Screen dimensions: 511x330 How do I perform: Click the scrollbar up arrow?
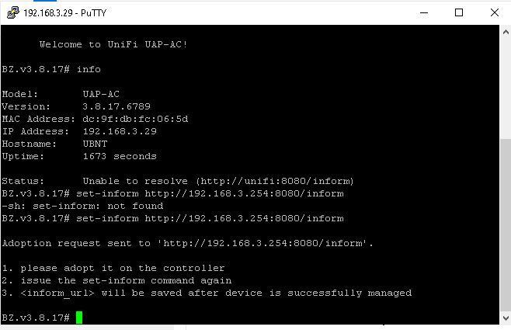pos(506,32)
